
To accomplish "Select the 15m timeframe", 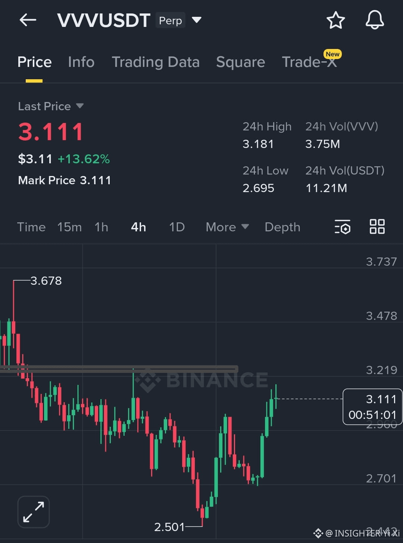I will click(x=69, y=227).
